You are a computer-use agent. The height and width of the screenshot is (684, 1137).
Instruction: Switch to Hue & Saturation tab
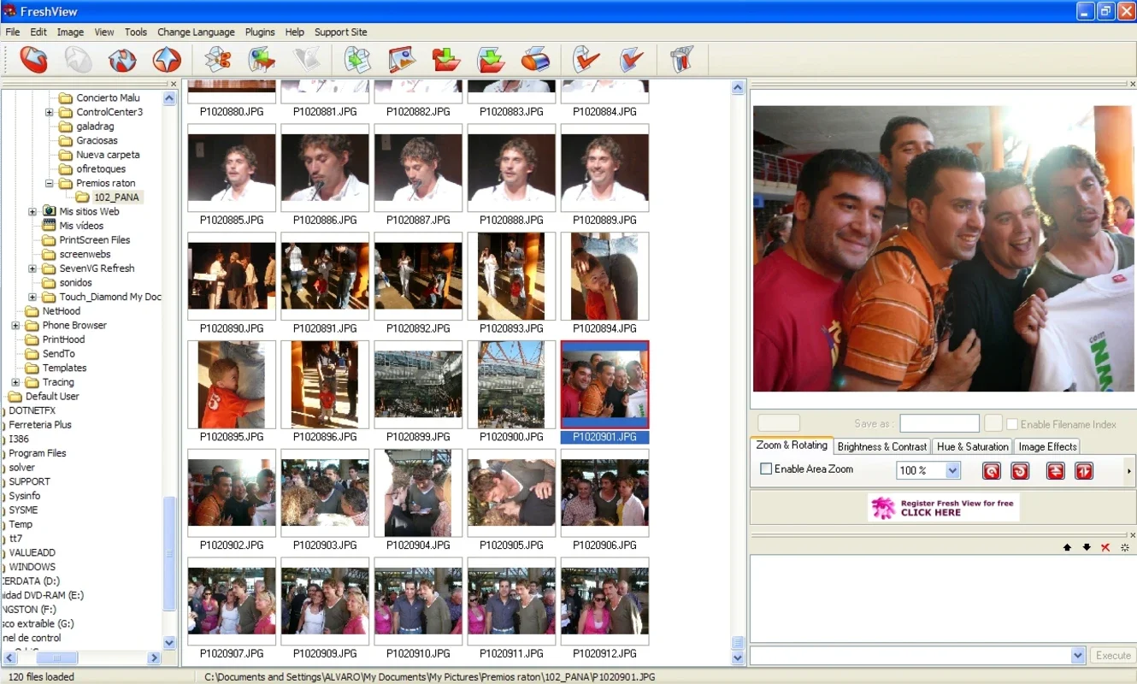973,446
